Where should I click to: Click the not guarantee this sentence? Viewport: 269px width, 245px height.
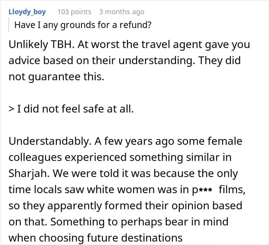(56, 77)
